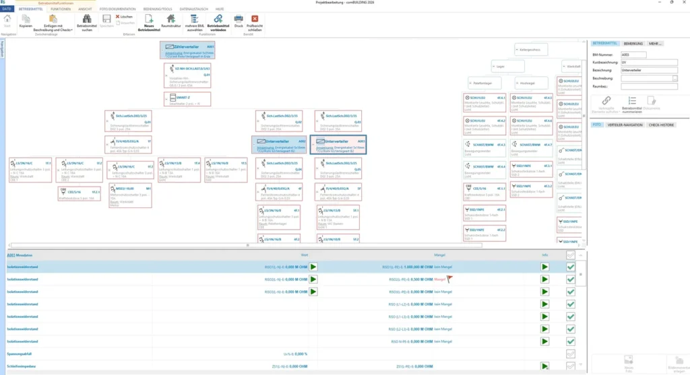Viewport: 690px width, 375px height.
Task: Toggle checkbox in RISO (L2-L3)-E row
Action: point(571,329)
